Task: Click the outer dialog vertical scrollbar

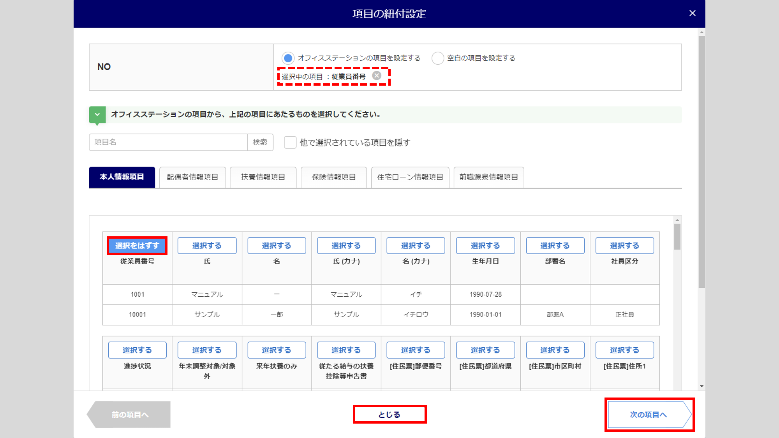Action: point(701,162)
